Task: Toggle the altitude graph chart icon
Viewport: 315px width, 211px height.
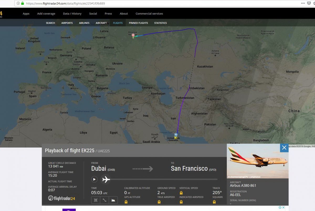Action: 113,200
